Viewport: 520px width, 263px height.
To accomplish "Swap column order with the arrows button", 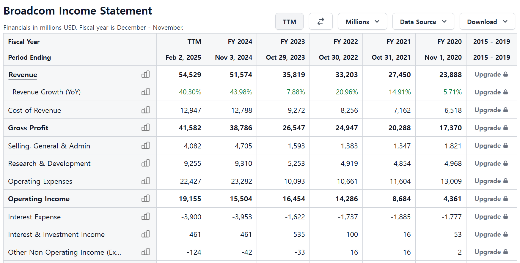I will click(x=321, y=21).
